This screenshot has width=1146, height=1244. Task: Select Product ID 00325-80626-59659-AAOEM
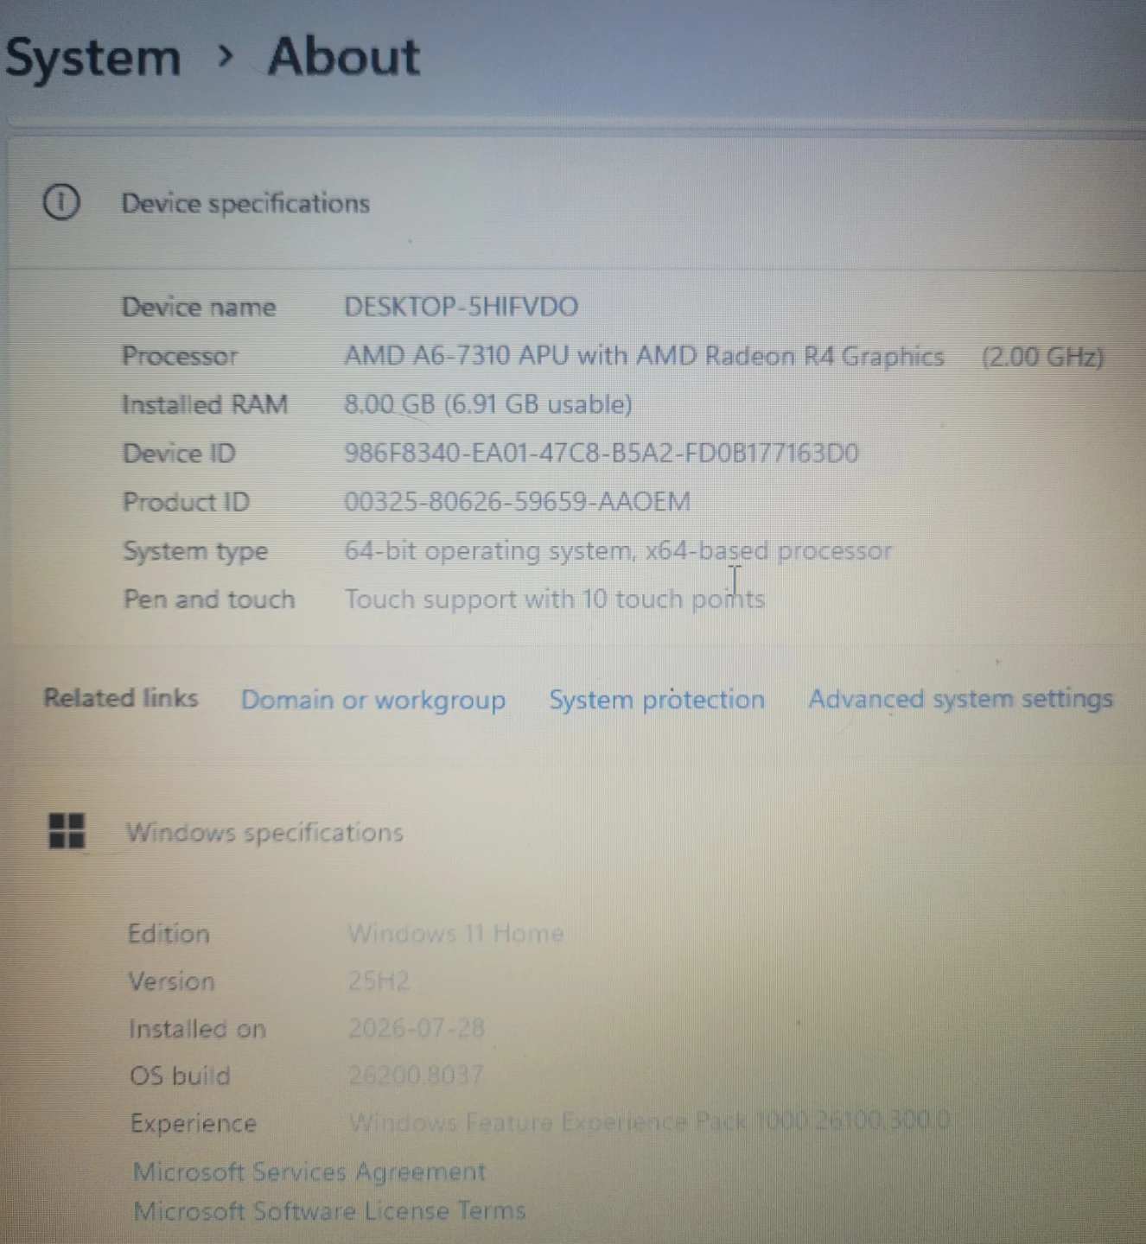tap(518, 501)
